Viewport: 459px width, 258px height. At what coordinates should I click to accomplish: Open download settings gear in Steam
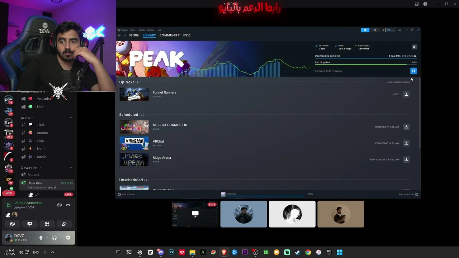pos(414,47)
